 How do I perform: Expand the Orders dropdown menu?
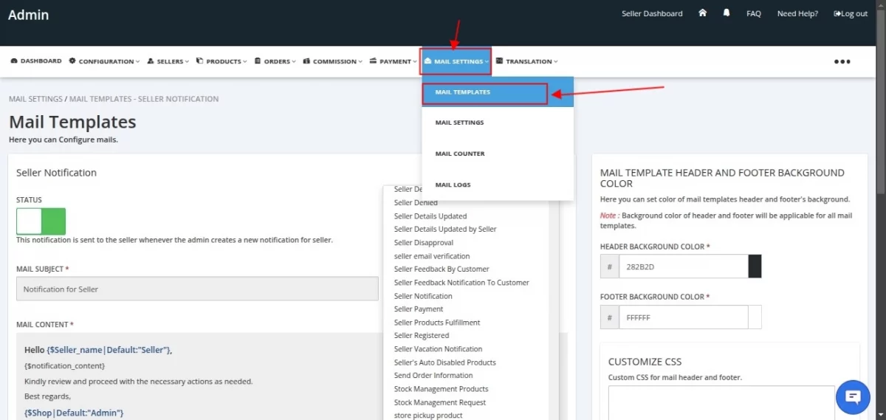pyautogui.click(x=275, y=61)
